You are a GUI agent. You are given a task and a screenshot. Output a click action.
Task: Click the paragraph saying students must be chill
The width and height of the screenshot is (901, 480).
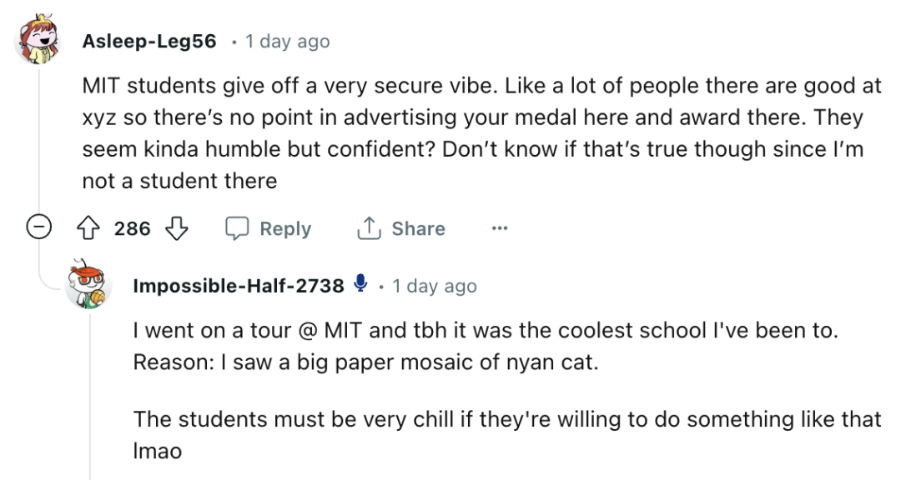click(x=506, y=434)
